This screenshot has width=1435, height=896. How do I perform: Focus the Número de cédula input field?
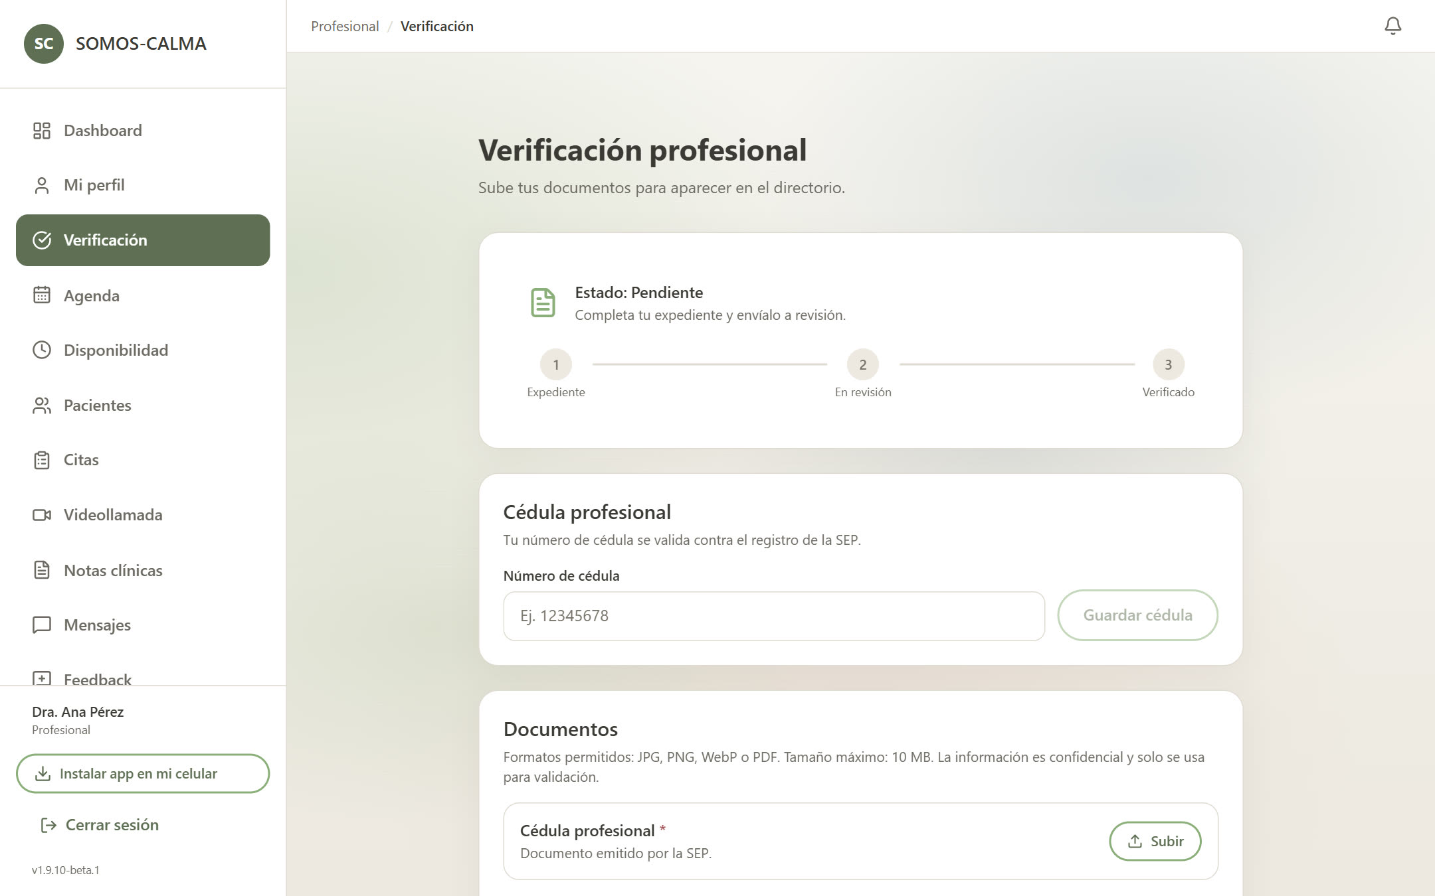coord(774,616)
